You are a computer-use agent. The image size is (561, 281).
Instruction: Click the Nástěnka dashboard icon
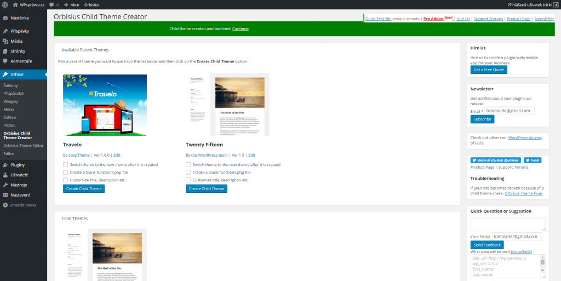click(5, 18)
